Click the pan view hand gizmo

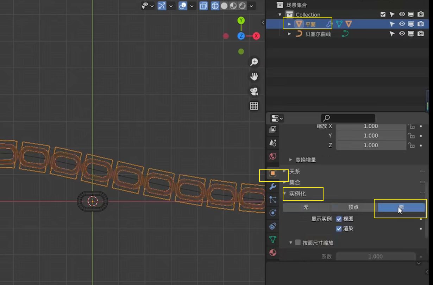point(254,77)
